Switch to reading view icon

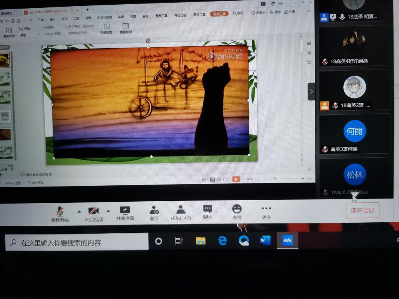pyautogui.click(x=225, y=179)
